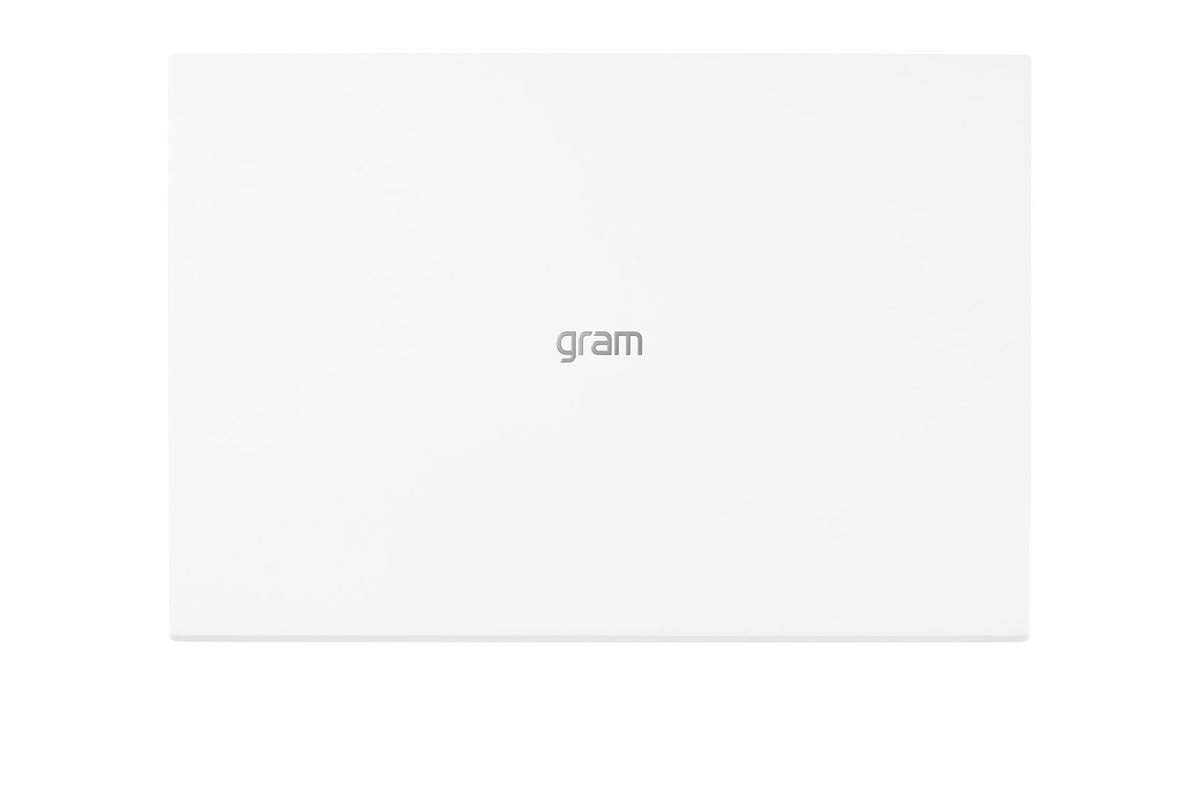Click the laptop lid's bottom-left corner
The height and width of the screenshot is (796, 1200).
(x=172, y=637)
